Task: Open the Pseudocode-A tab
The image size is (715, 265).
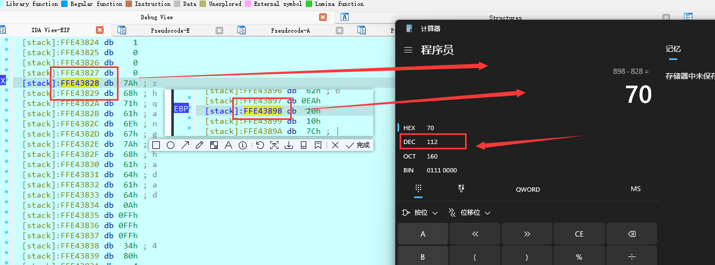Action: (290, 31)
